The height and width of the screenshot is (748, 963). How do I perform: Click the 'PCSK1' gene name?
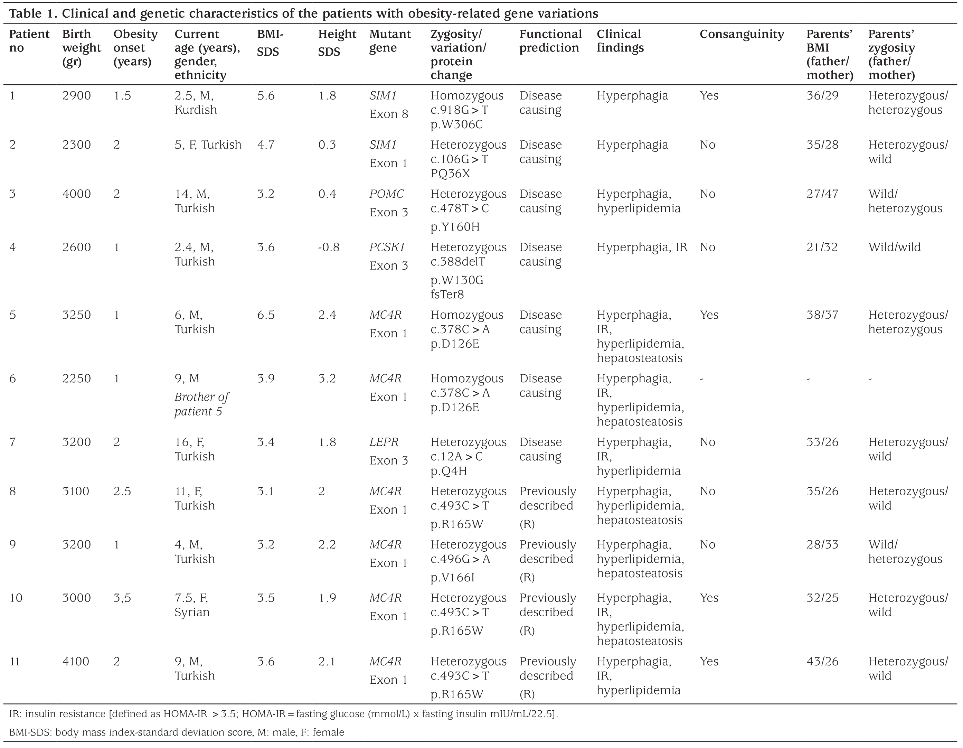click(x=387, y=247)
